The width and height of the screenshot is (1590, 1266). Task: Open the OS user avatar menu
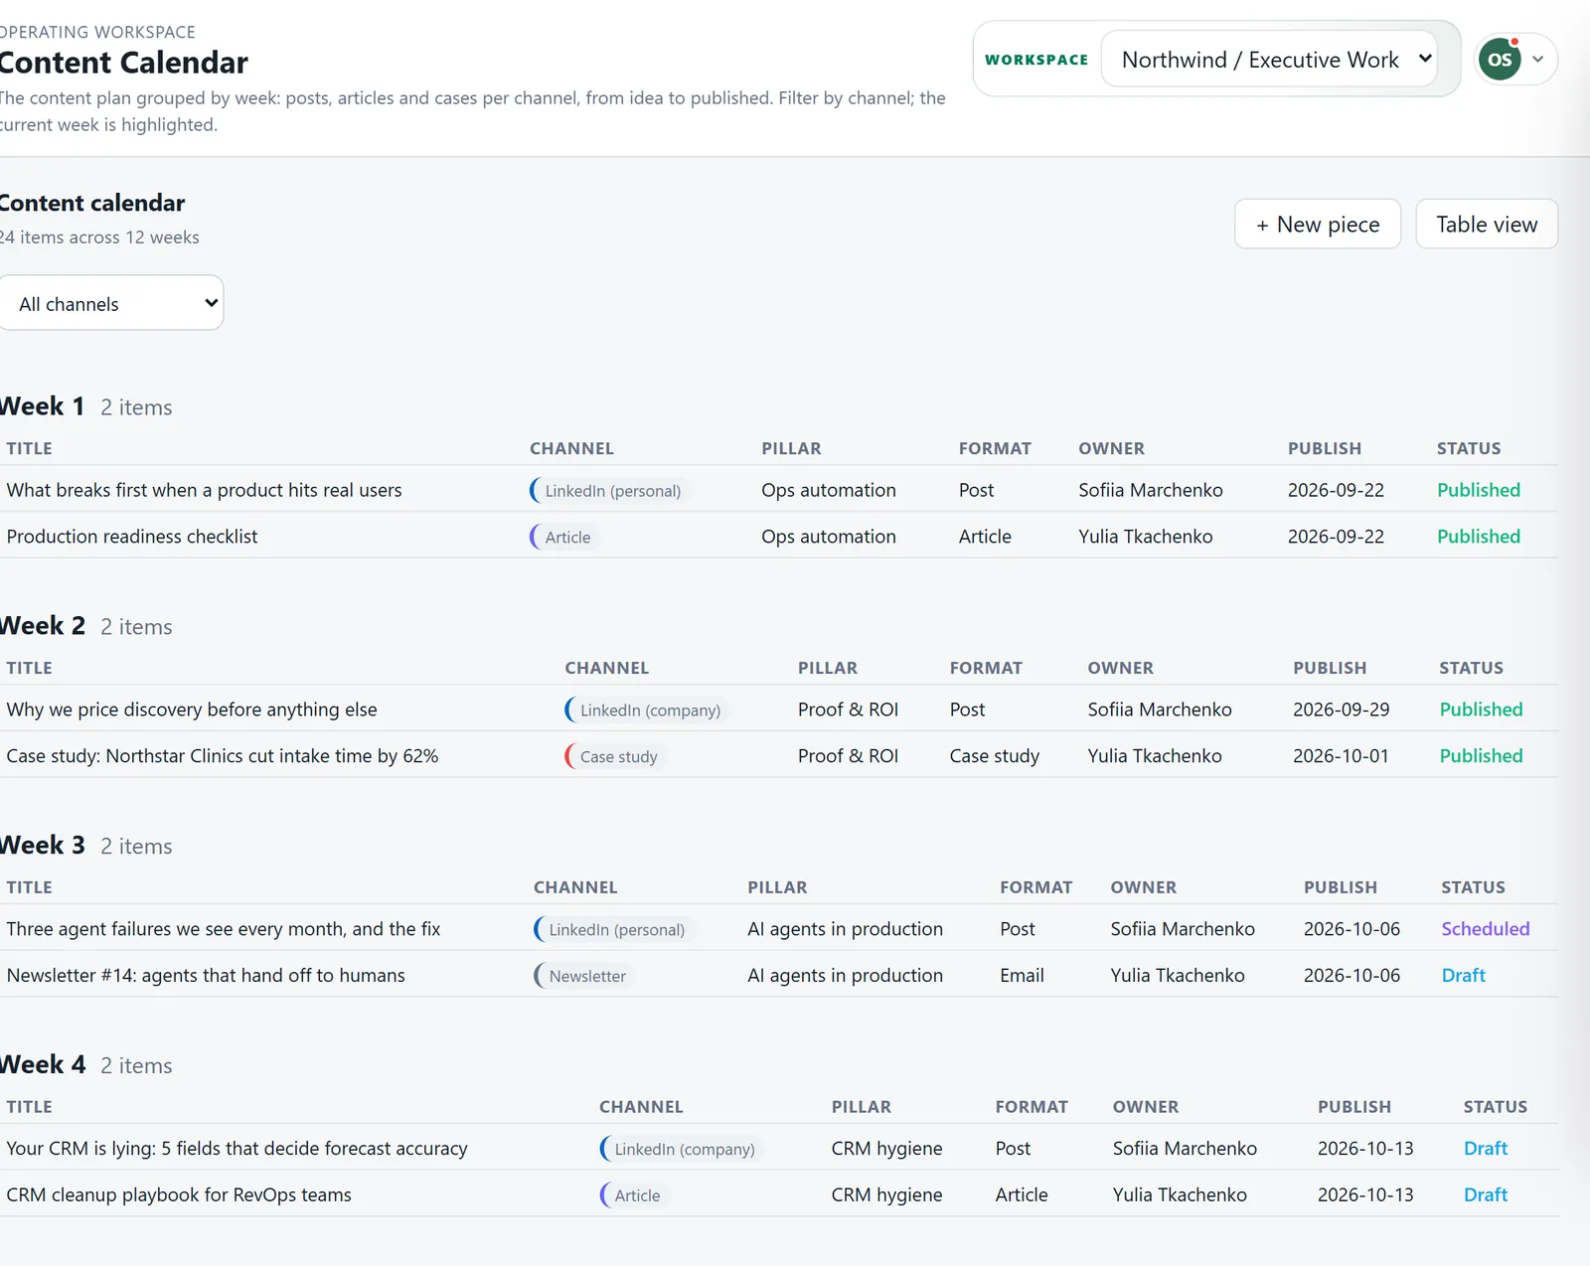click(x=1500, y=60)
